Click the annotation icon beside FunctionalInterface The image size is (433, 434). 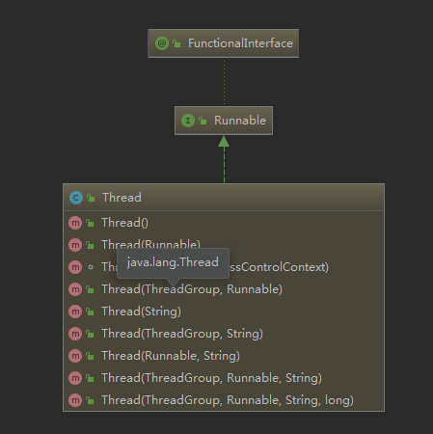[162, 43]
